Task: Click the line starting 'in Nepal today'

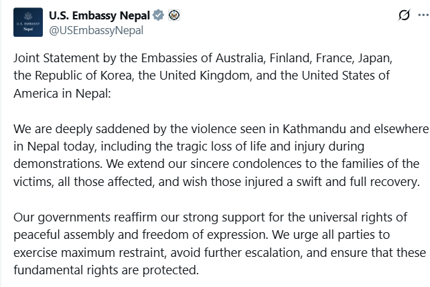Action: tap(189, 147)
